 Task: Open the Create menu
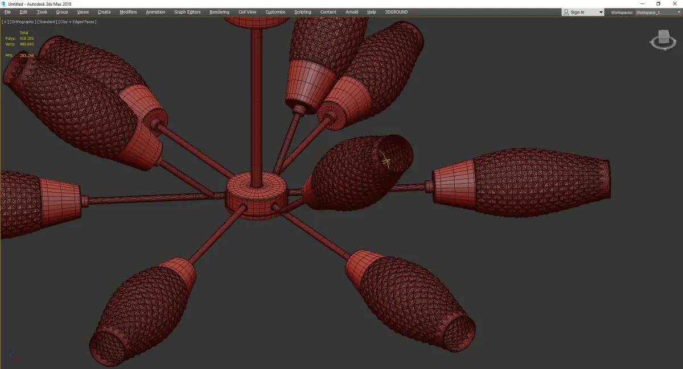click(x=104, y=12)
